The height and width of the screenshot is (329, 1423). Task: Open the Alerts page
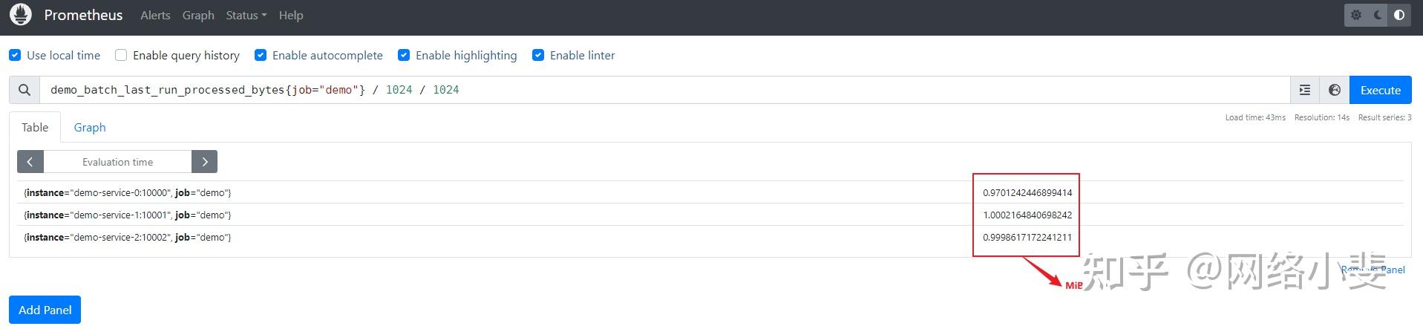pos(155,15)
